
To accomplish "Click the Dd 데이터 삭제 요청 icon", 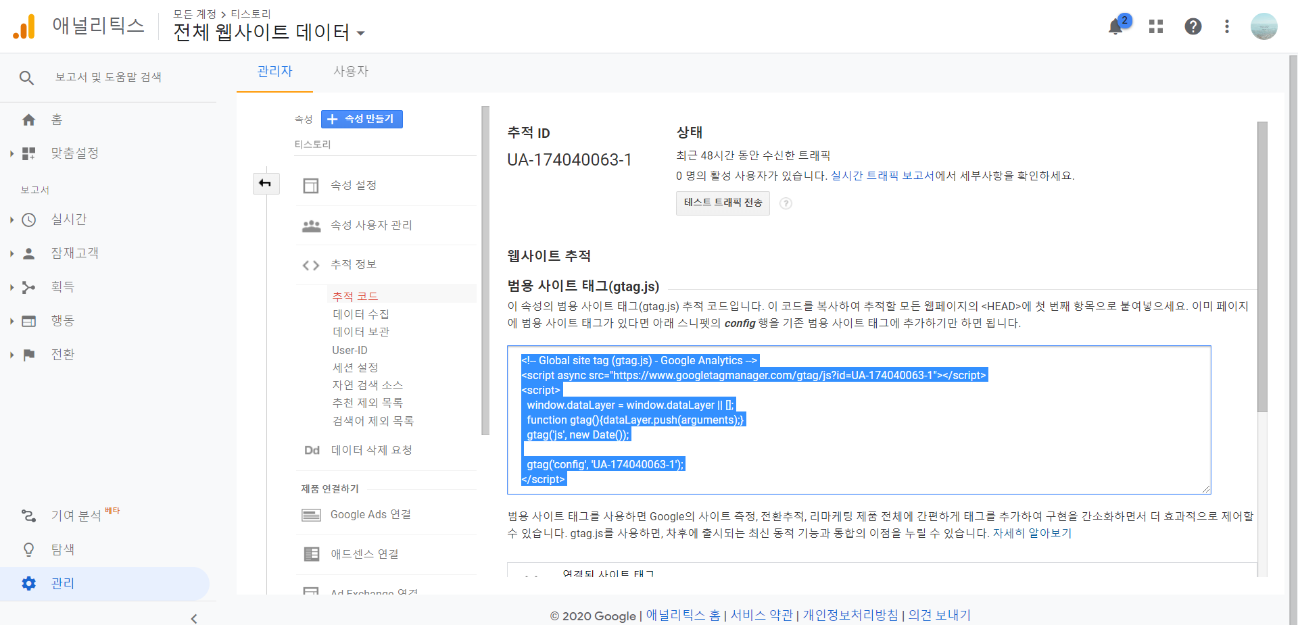I will tap(312, 450).
